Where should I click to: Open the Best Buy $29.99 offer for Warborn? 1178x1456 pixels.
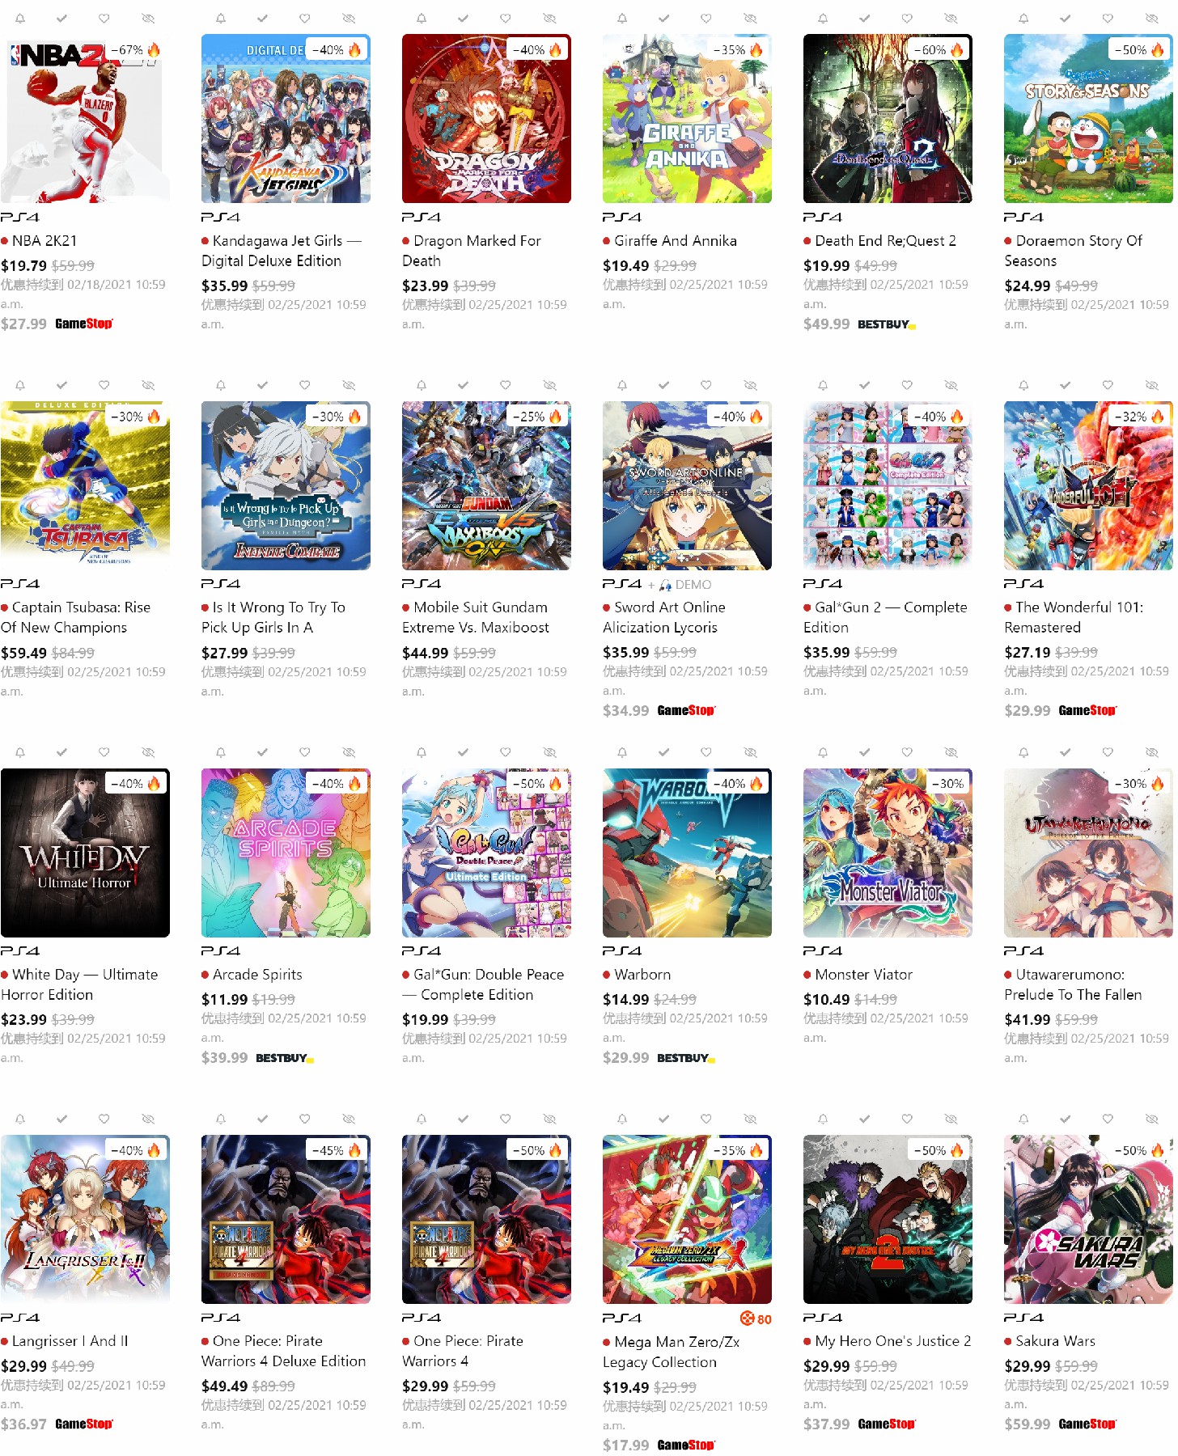(659, 1057)
